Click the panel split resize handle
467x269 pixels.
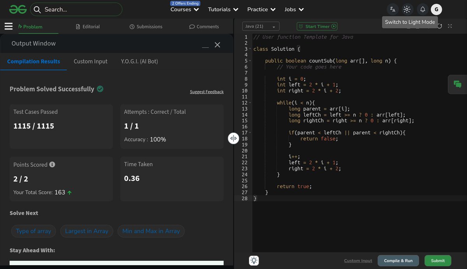(x=233, y=138)
